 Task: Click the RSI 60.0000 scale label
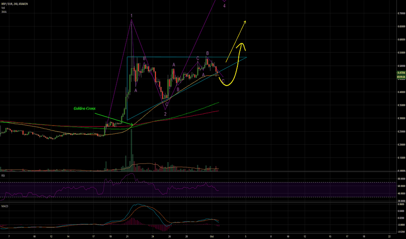402,186
